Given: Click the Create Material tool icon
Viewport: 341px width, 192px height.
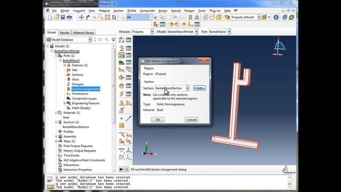Looking at the screenshot, I should click(121, 40).
